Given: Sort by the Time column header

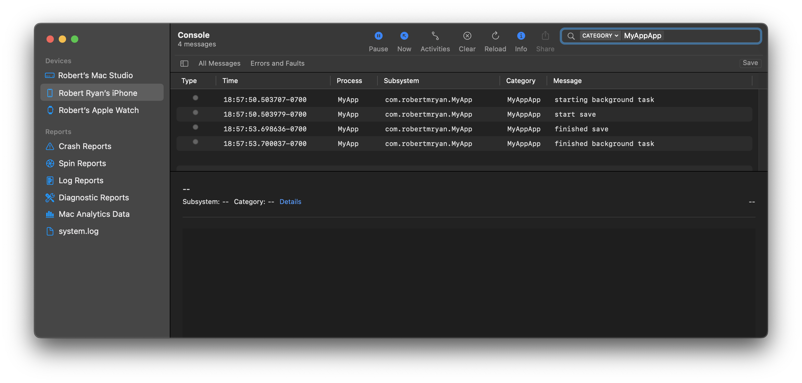Looking at the screenshot, I should [230, 81].
